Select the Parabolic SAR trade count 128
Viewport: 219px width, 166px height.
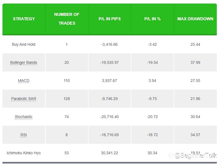point(66,99)
